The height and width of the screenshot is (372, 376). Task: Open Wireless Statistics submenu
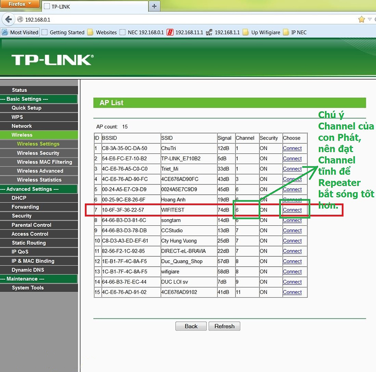pos(39,180)
